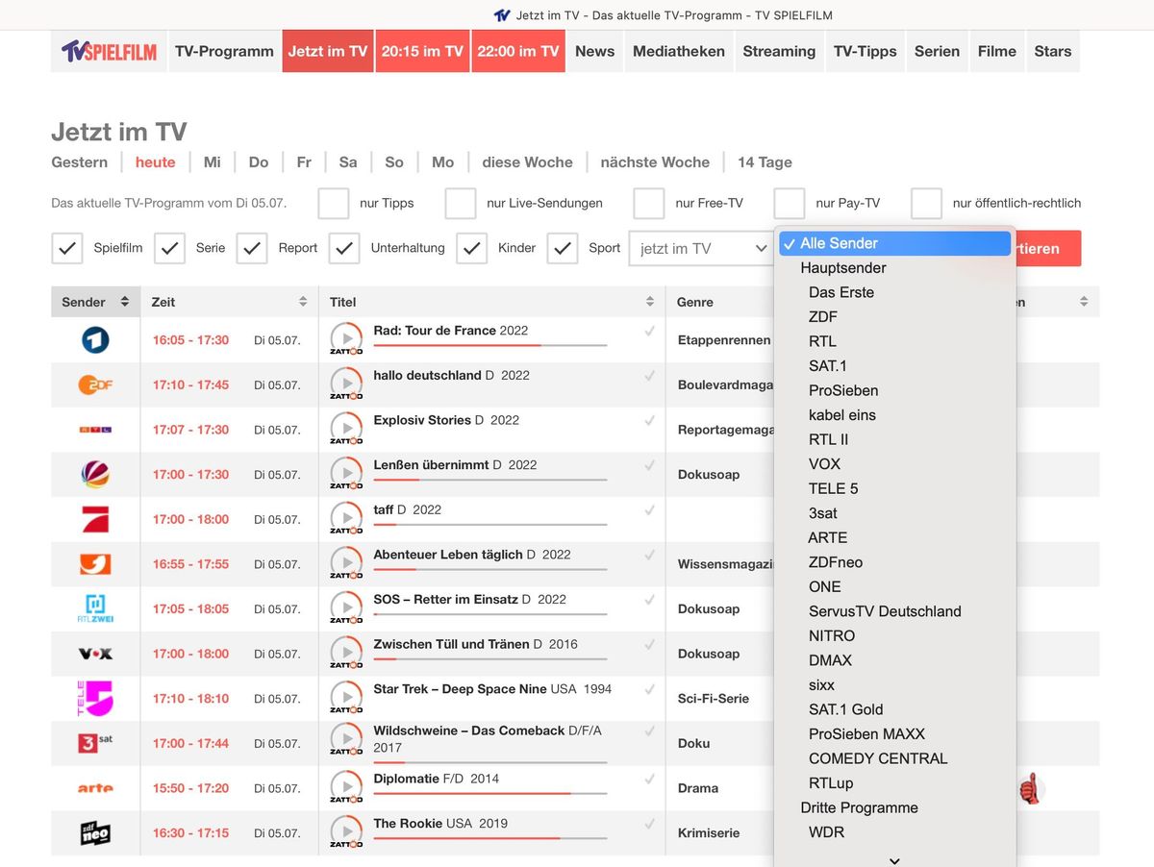Click the kabel eins channel logo
Image resolution: width=1154 pixels, height=867 pixels.
[95, 564]
